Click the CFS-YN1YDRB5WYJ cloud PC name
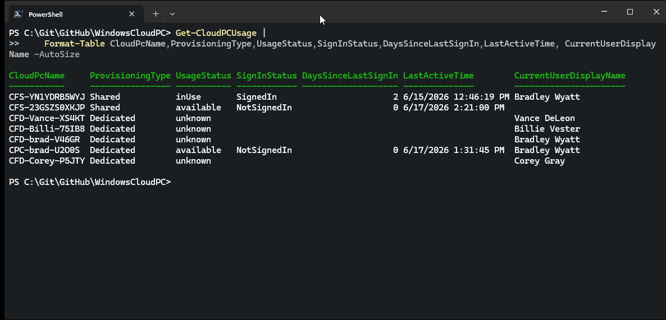 (47, 97)
